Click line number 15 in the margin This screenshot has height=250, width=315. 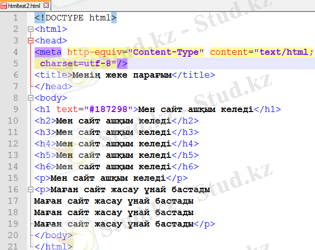point(13,178)
